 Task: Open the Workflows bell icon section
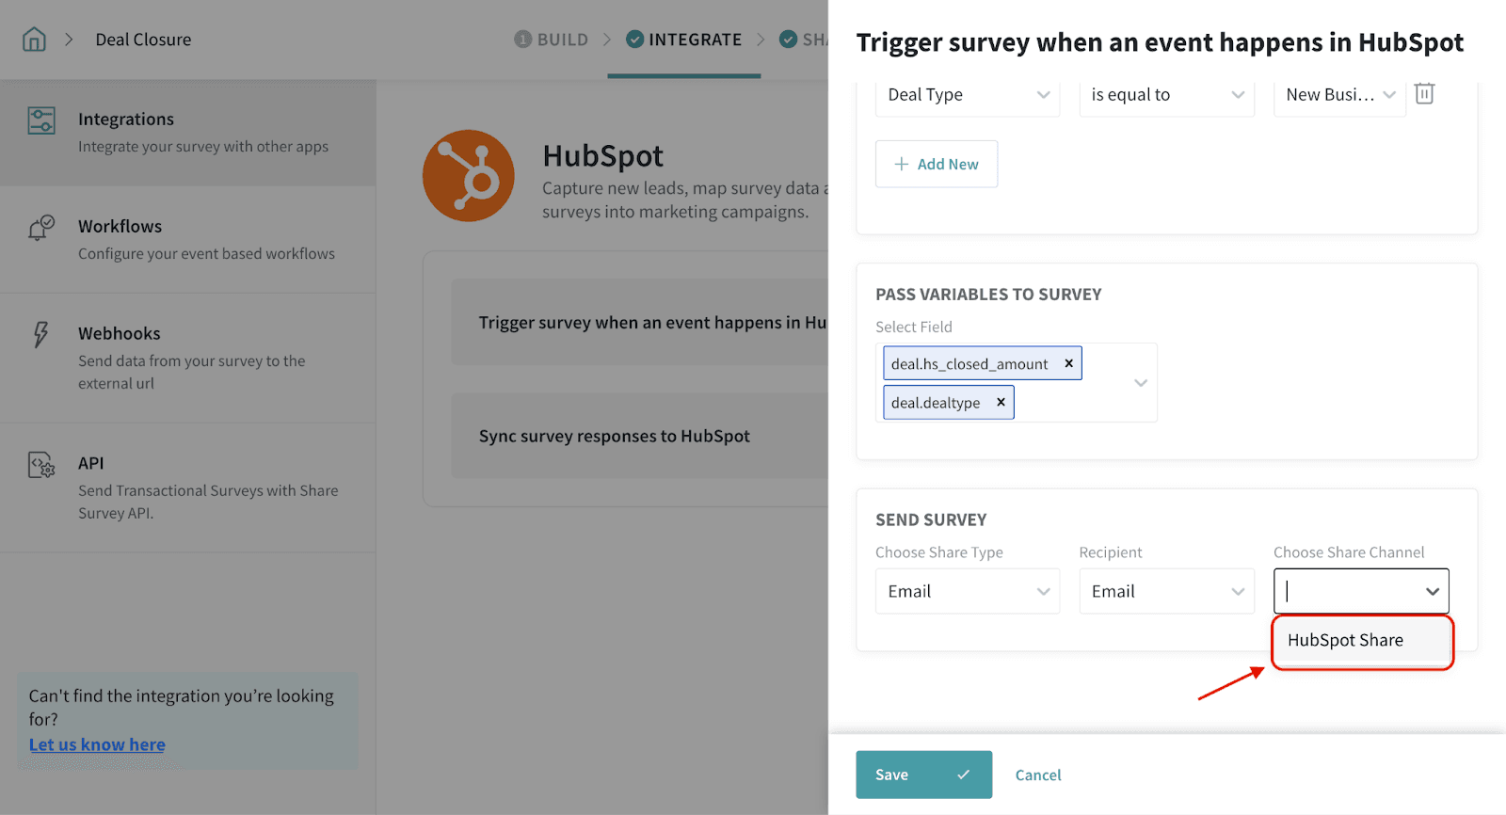click(41, 228)
